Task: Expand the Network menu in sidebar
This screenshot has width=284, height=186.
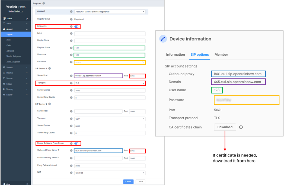Action: coord(15,67)
